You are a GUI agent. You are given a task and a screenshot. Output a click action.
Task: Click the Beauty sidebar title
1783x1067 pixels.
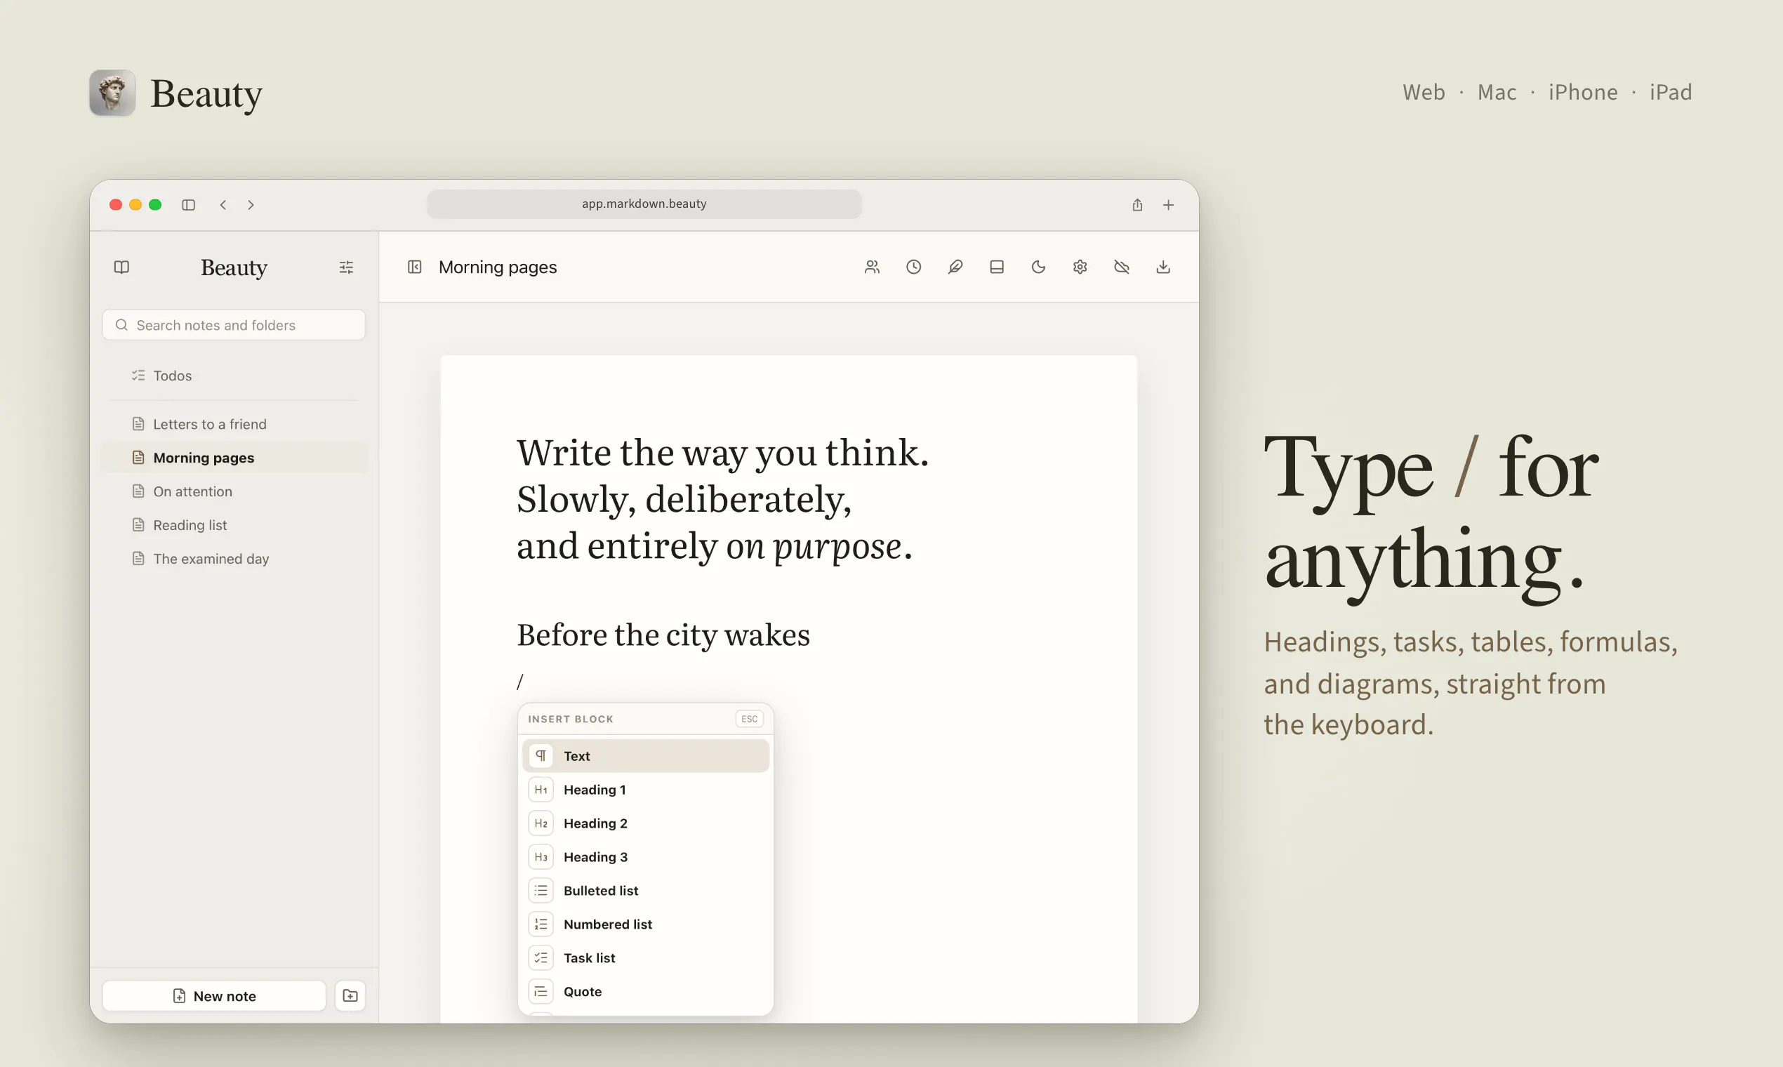tap(234, 267)
